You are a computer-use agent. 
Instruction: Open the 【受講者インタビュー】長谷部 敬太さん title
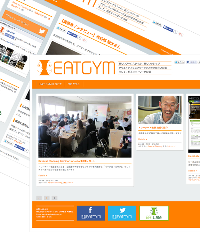point(91,34)
